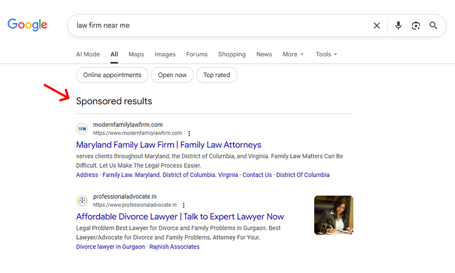Switch to Images tab

(165, 54)
